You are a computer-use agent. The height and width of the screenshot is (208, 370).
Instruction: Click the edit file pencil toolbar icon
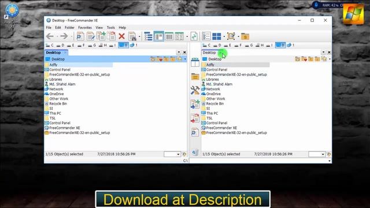91,36
